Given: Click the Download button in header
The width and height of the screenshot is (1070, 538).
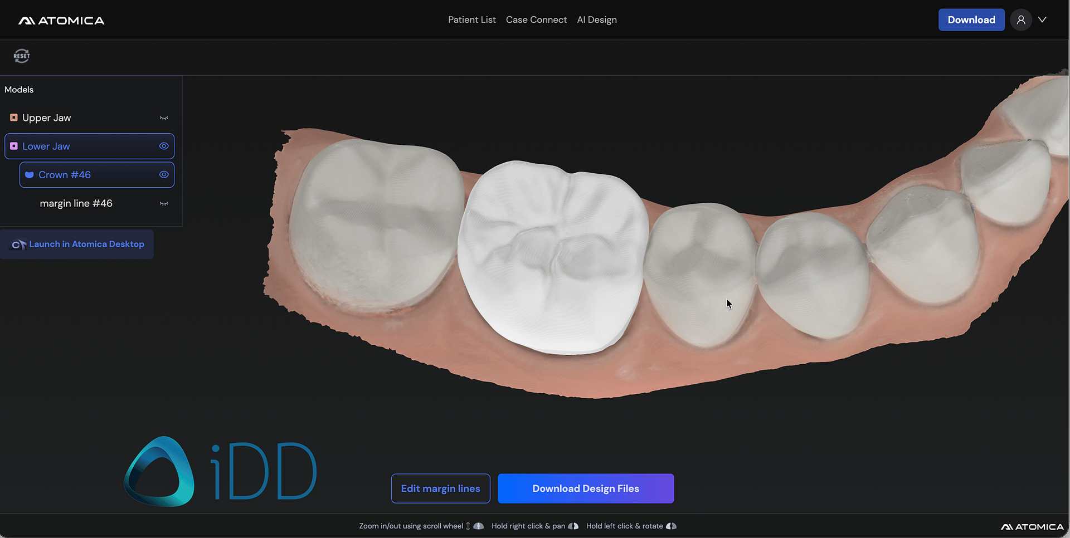Looking at the screenshot, I should (971, 20).
